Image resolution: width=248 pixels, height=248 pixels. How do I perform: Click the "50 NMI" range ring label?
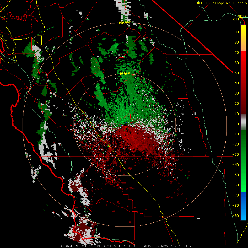click(x=125, y=74)
